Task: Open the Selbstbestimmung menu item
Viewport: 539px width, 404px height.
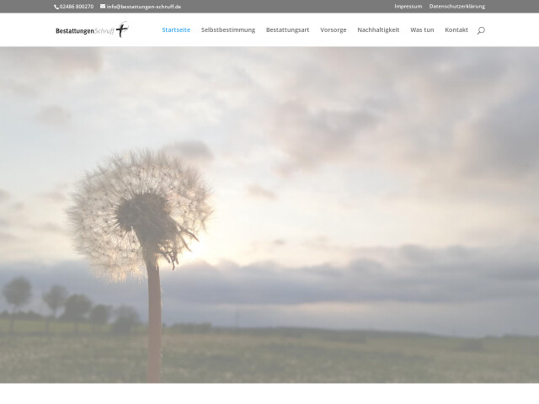Action: [x=228, y=30]
